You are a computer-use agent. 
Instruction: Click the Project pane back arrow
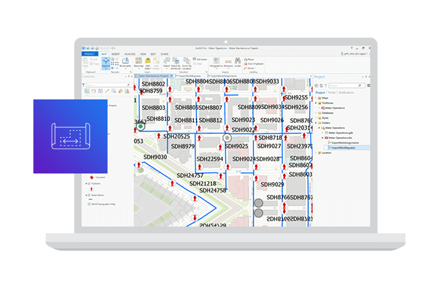point(316,86)
